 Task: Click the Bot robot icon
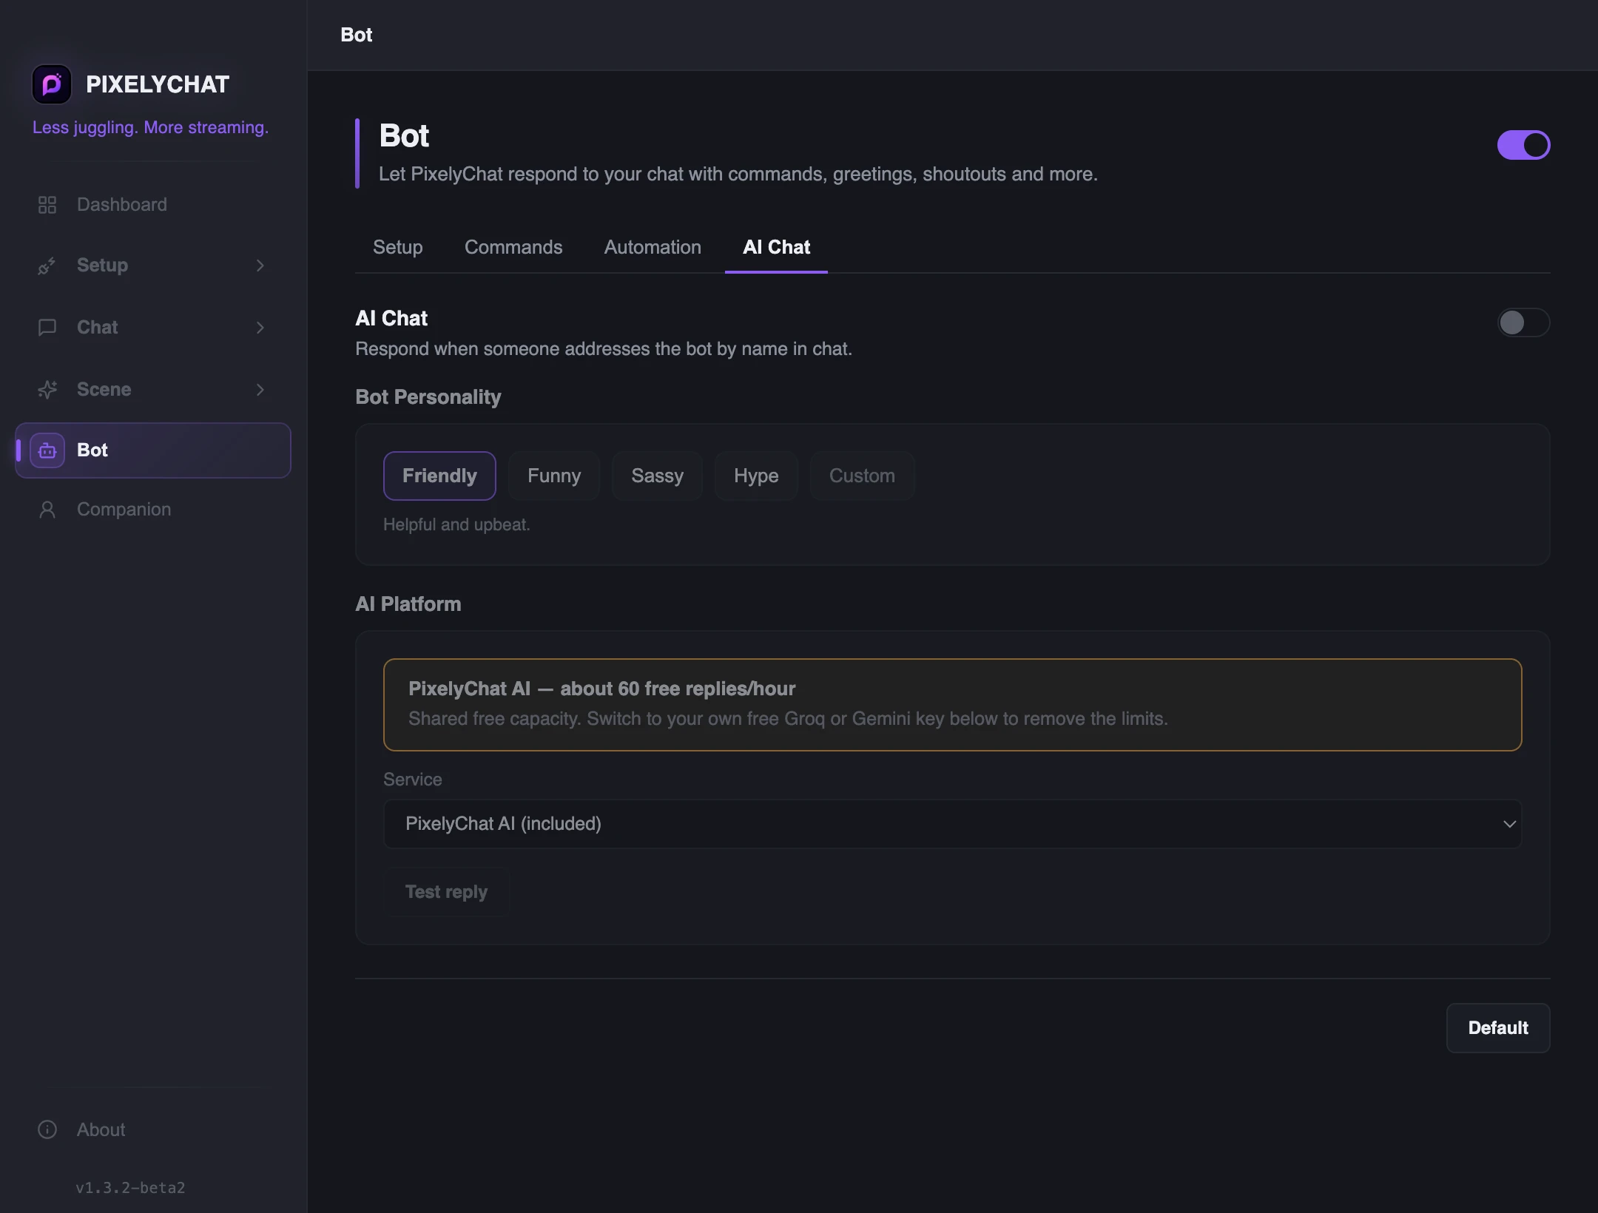[47, 450]
